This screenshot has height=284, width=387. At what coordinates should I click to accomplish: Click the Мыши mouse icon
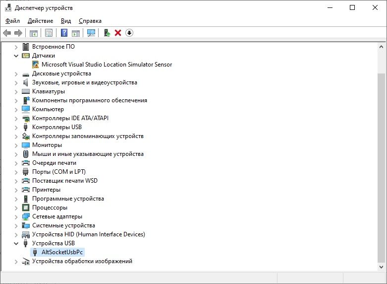[x=26, y=154]
